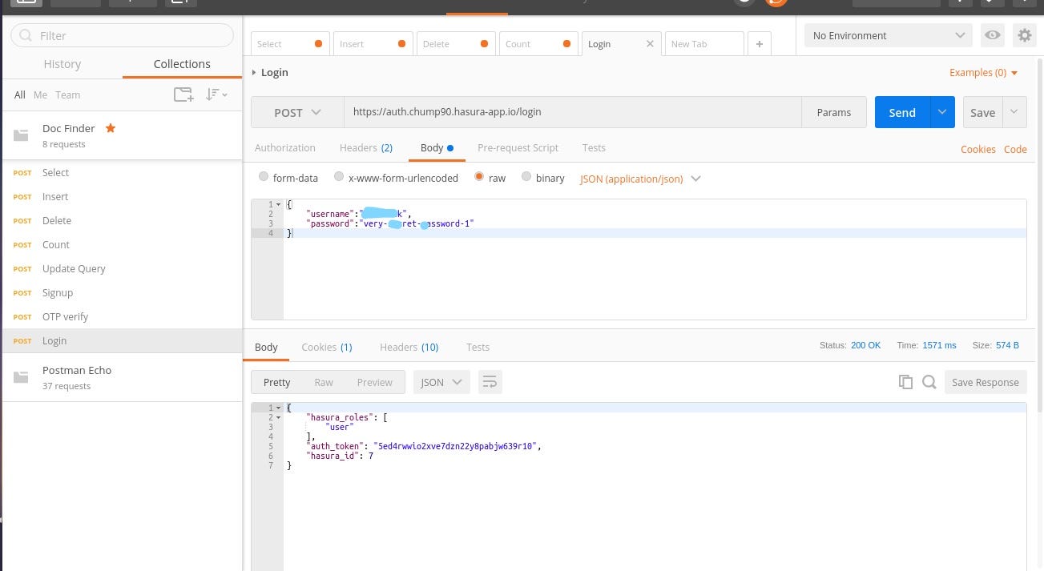Screen dimensions: 1044x571
Task: Click the Doc Finder folder icon
Action: pos(21,135)
